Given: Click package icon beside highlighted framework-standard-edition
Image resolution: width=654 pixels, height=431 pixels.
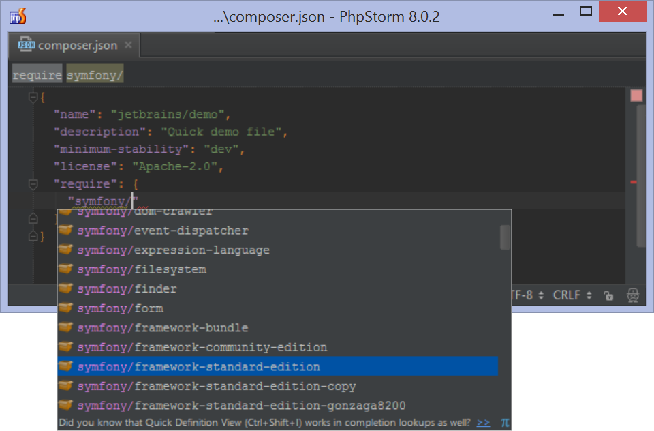Looking at the screenshot, I should (65, 366).
